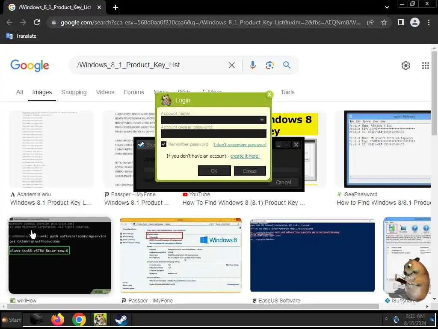The image size is (438, 329).
Task: Start a voice search with the microphone
Action: pos(252,65)
